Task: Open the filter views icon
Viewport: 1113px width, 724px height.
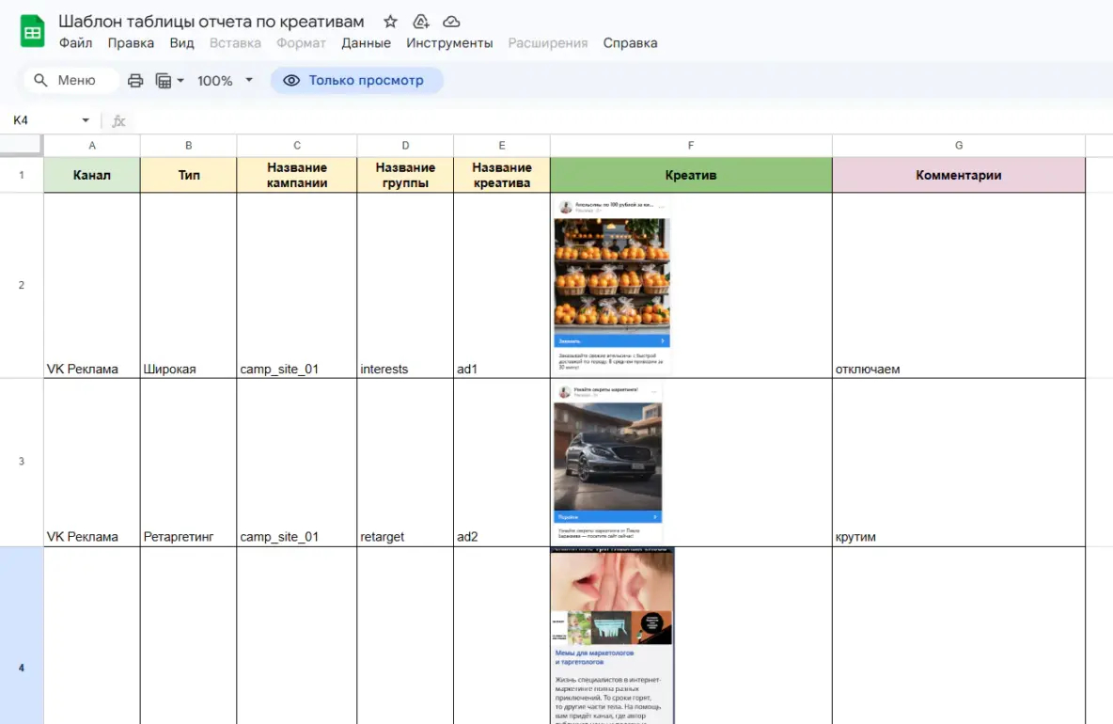Action: tap(164, 81)
